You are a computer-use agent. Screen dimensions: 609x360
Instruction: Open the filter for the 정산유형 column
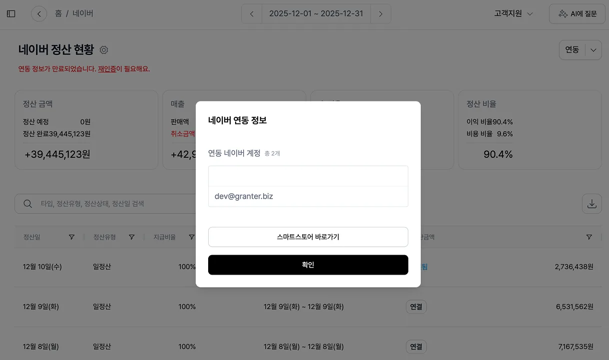[132, 237]
